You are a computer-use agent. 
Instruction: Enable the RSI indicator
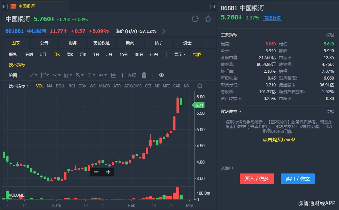72,86
